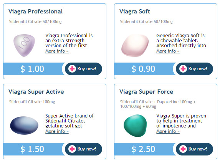Click the purple 100 pill image

(x=24, y=45)
